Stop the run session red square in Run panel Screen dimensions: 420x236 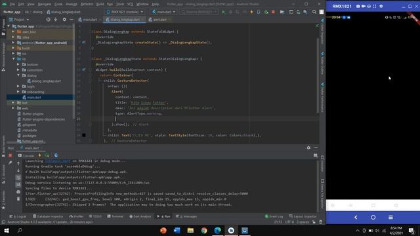click(x=10, y=155)
